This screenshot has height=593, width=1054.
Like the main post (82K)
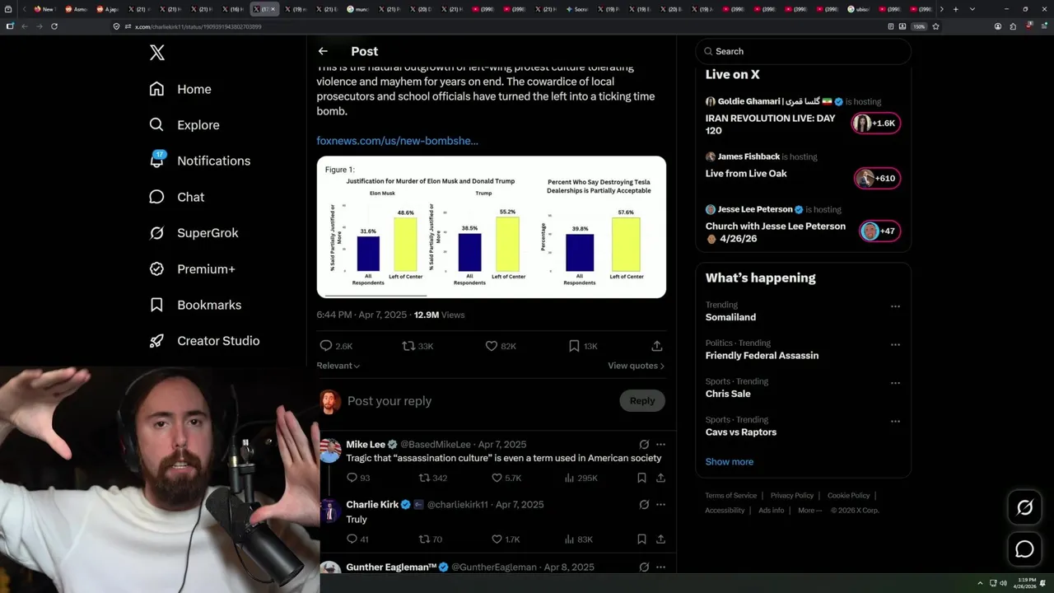499,346
